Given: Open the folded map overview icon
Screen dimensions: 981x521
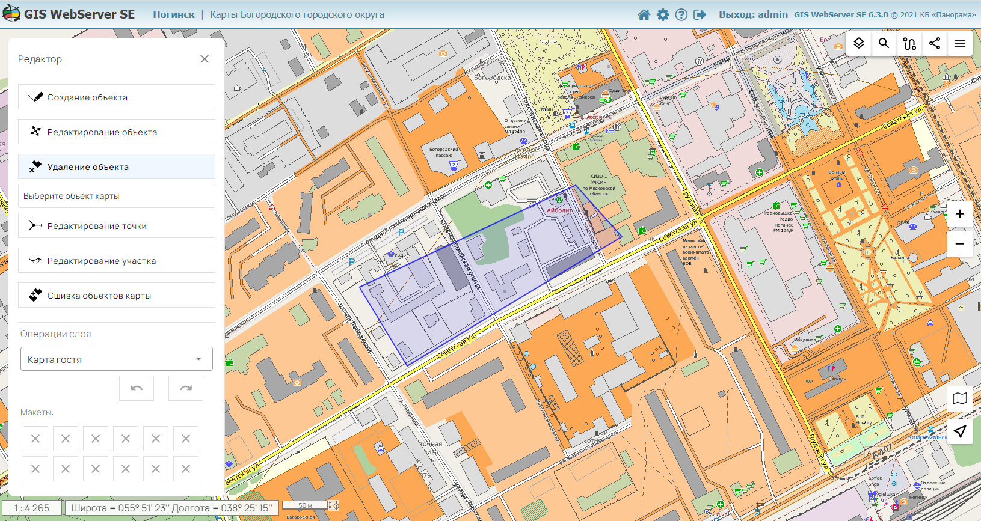Looking at the screenshot, I should click(x=959, y=398).
